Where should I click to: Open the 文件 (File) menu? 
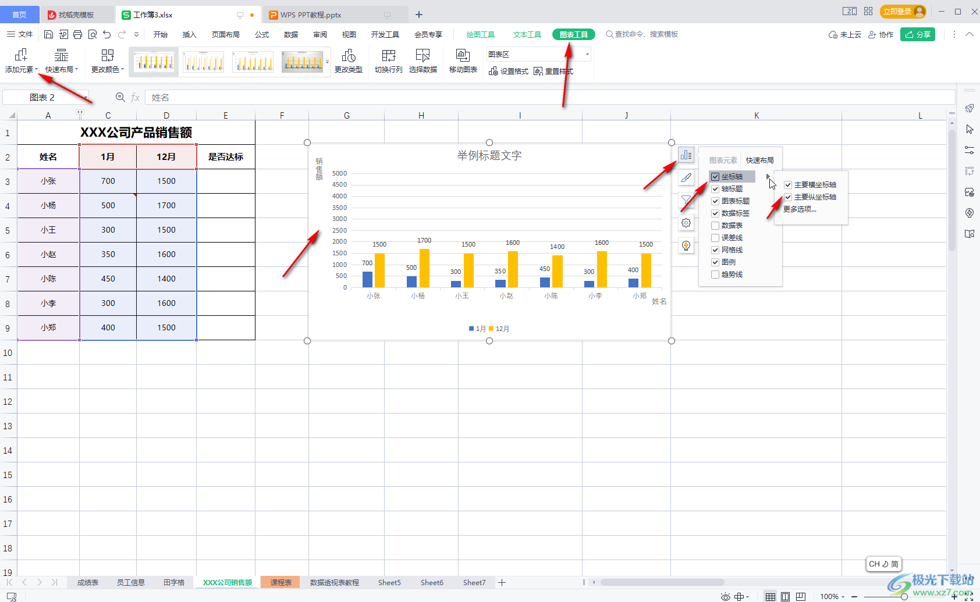coord(20,34)
